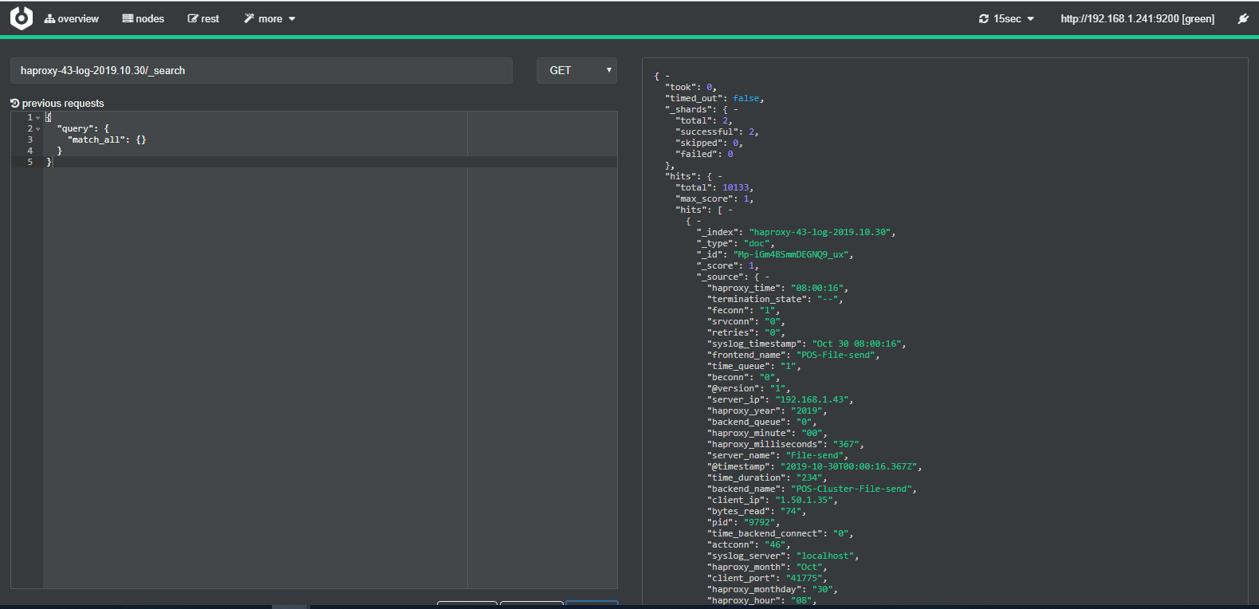1259x609 pixels.
Task: Fold the query block on line 2
Action: coord(37,128)
